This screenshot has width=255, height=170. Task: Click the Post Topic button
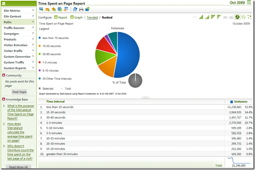point(18,92)
